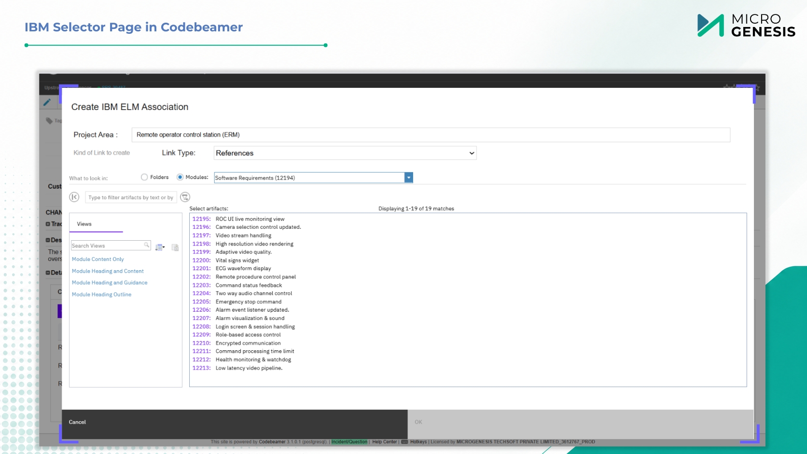Screen dimensions: 807x454
Task: Click the filter artifacts text field
Action: point(131,197)
